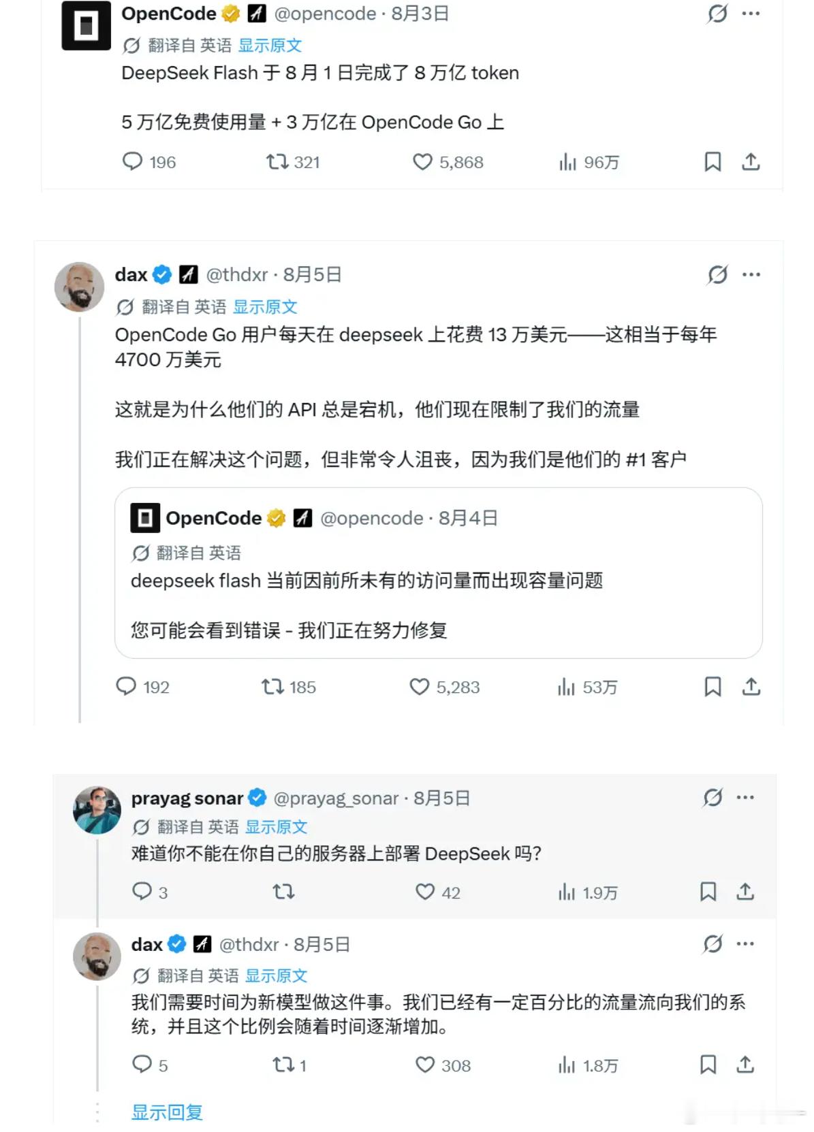Viewport: 814px width, 1132px height.
Task: Bookmark the OpenCode DeepSeek Flash tweet
Action: pyautogui.click(x=713, y=162)
